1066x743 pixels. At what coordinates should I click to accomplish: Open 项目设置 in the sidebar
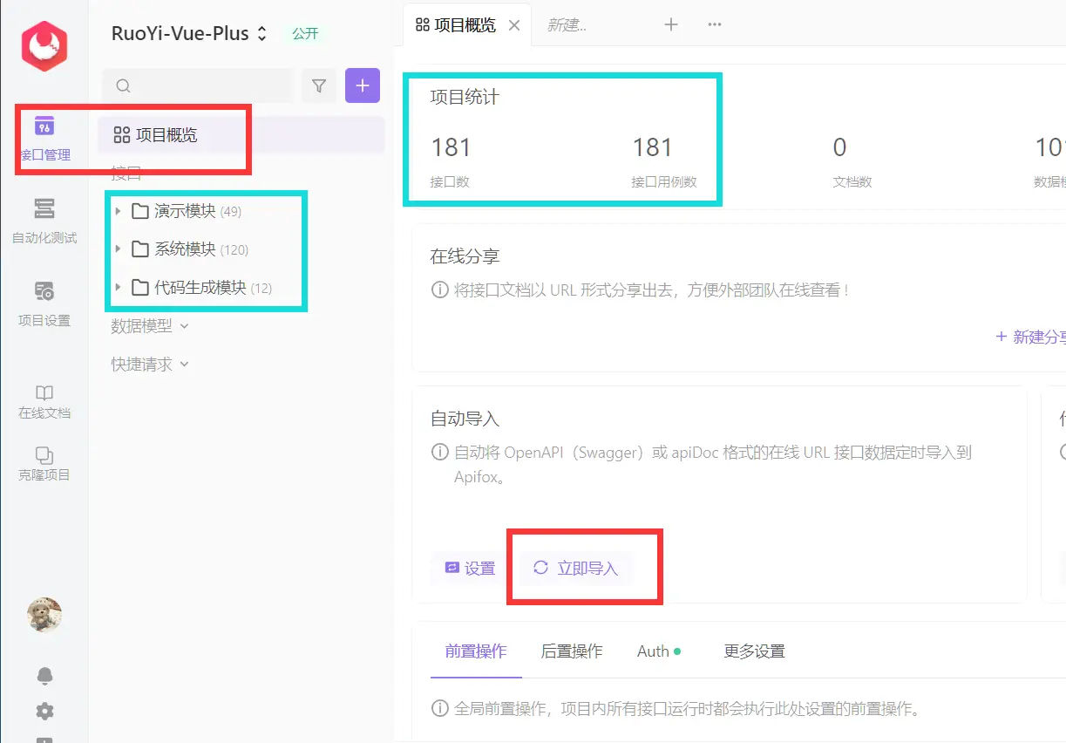pyautogui.click(x=44, y=303)
